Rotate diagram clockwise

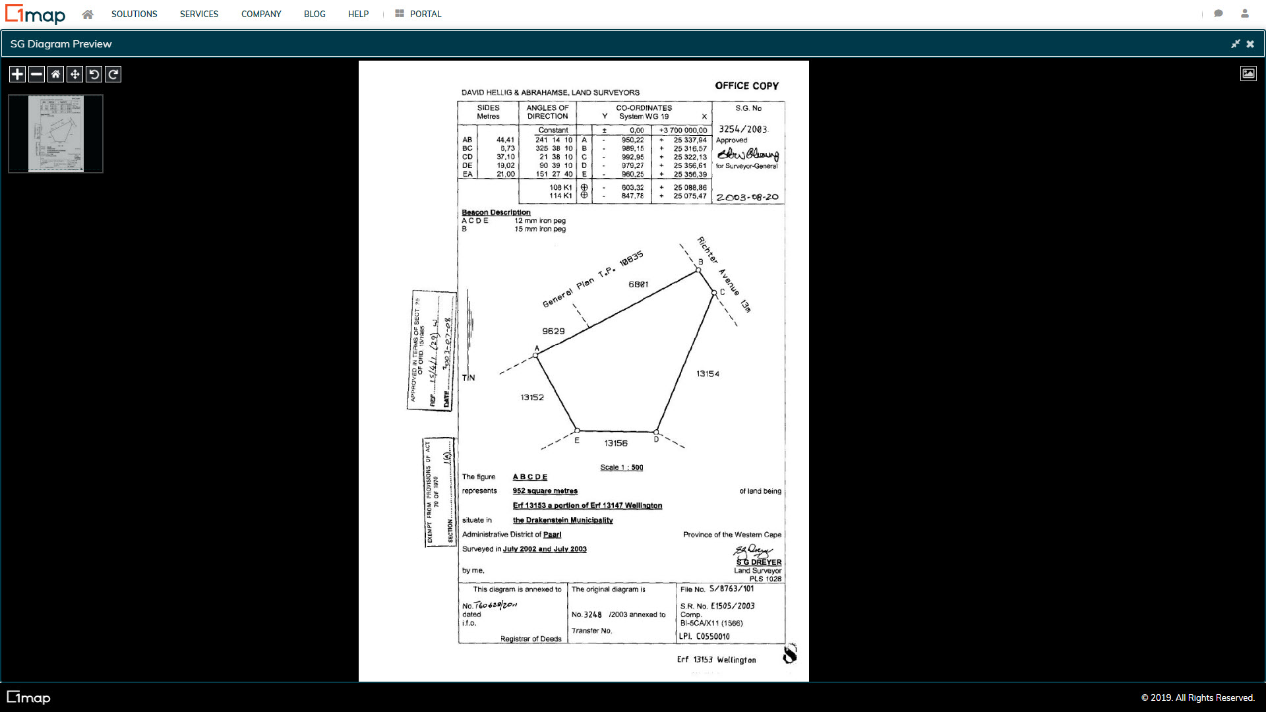113,74
